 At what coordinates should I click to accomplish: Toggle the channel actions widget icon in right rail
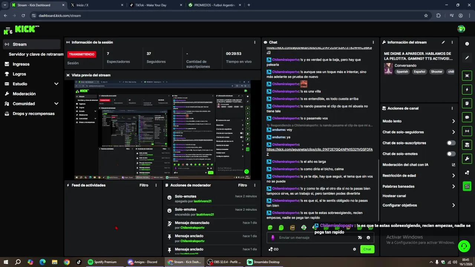pos(467,145)
